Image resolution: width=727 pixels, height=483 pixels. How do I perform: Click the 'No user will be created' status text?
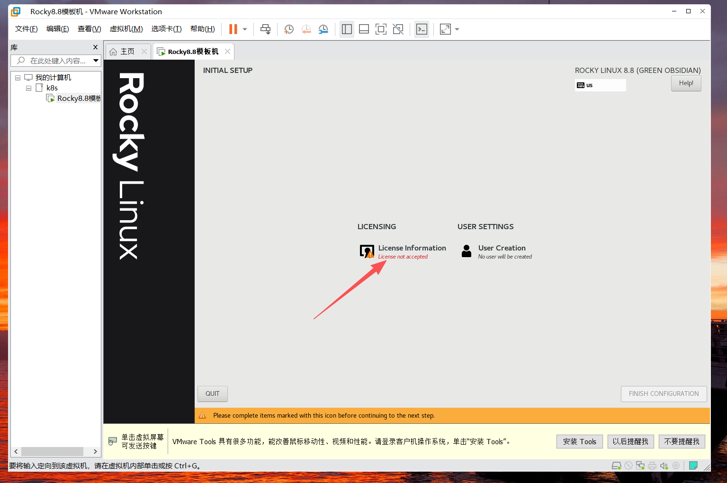[505, 257]
